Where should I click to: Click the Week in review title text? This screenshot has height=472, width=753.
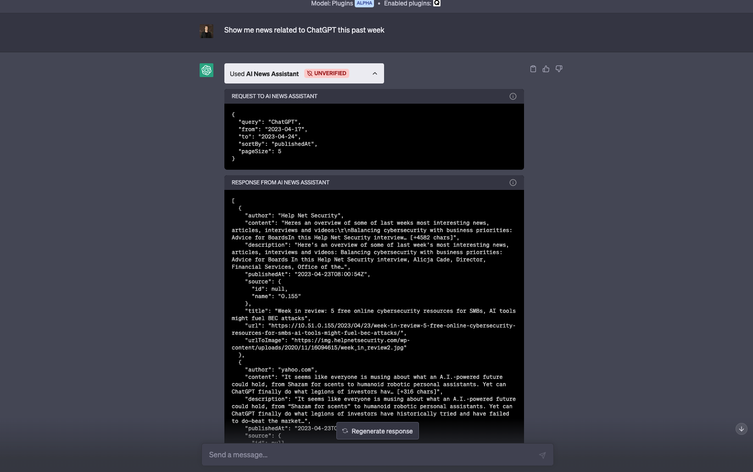(374, 315)
